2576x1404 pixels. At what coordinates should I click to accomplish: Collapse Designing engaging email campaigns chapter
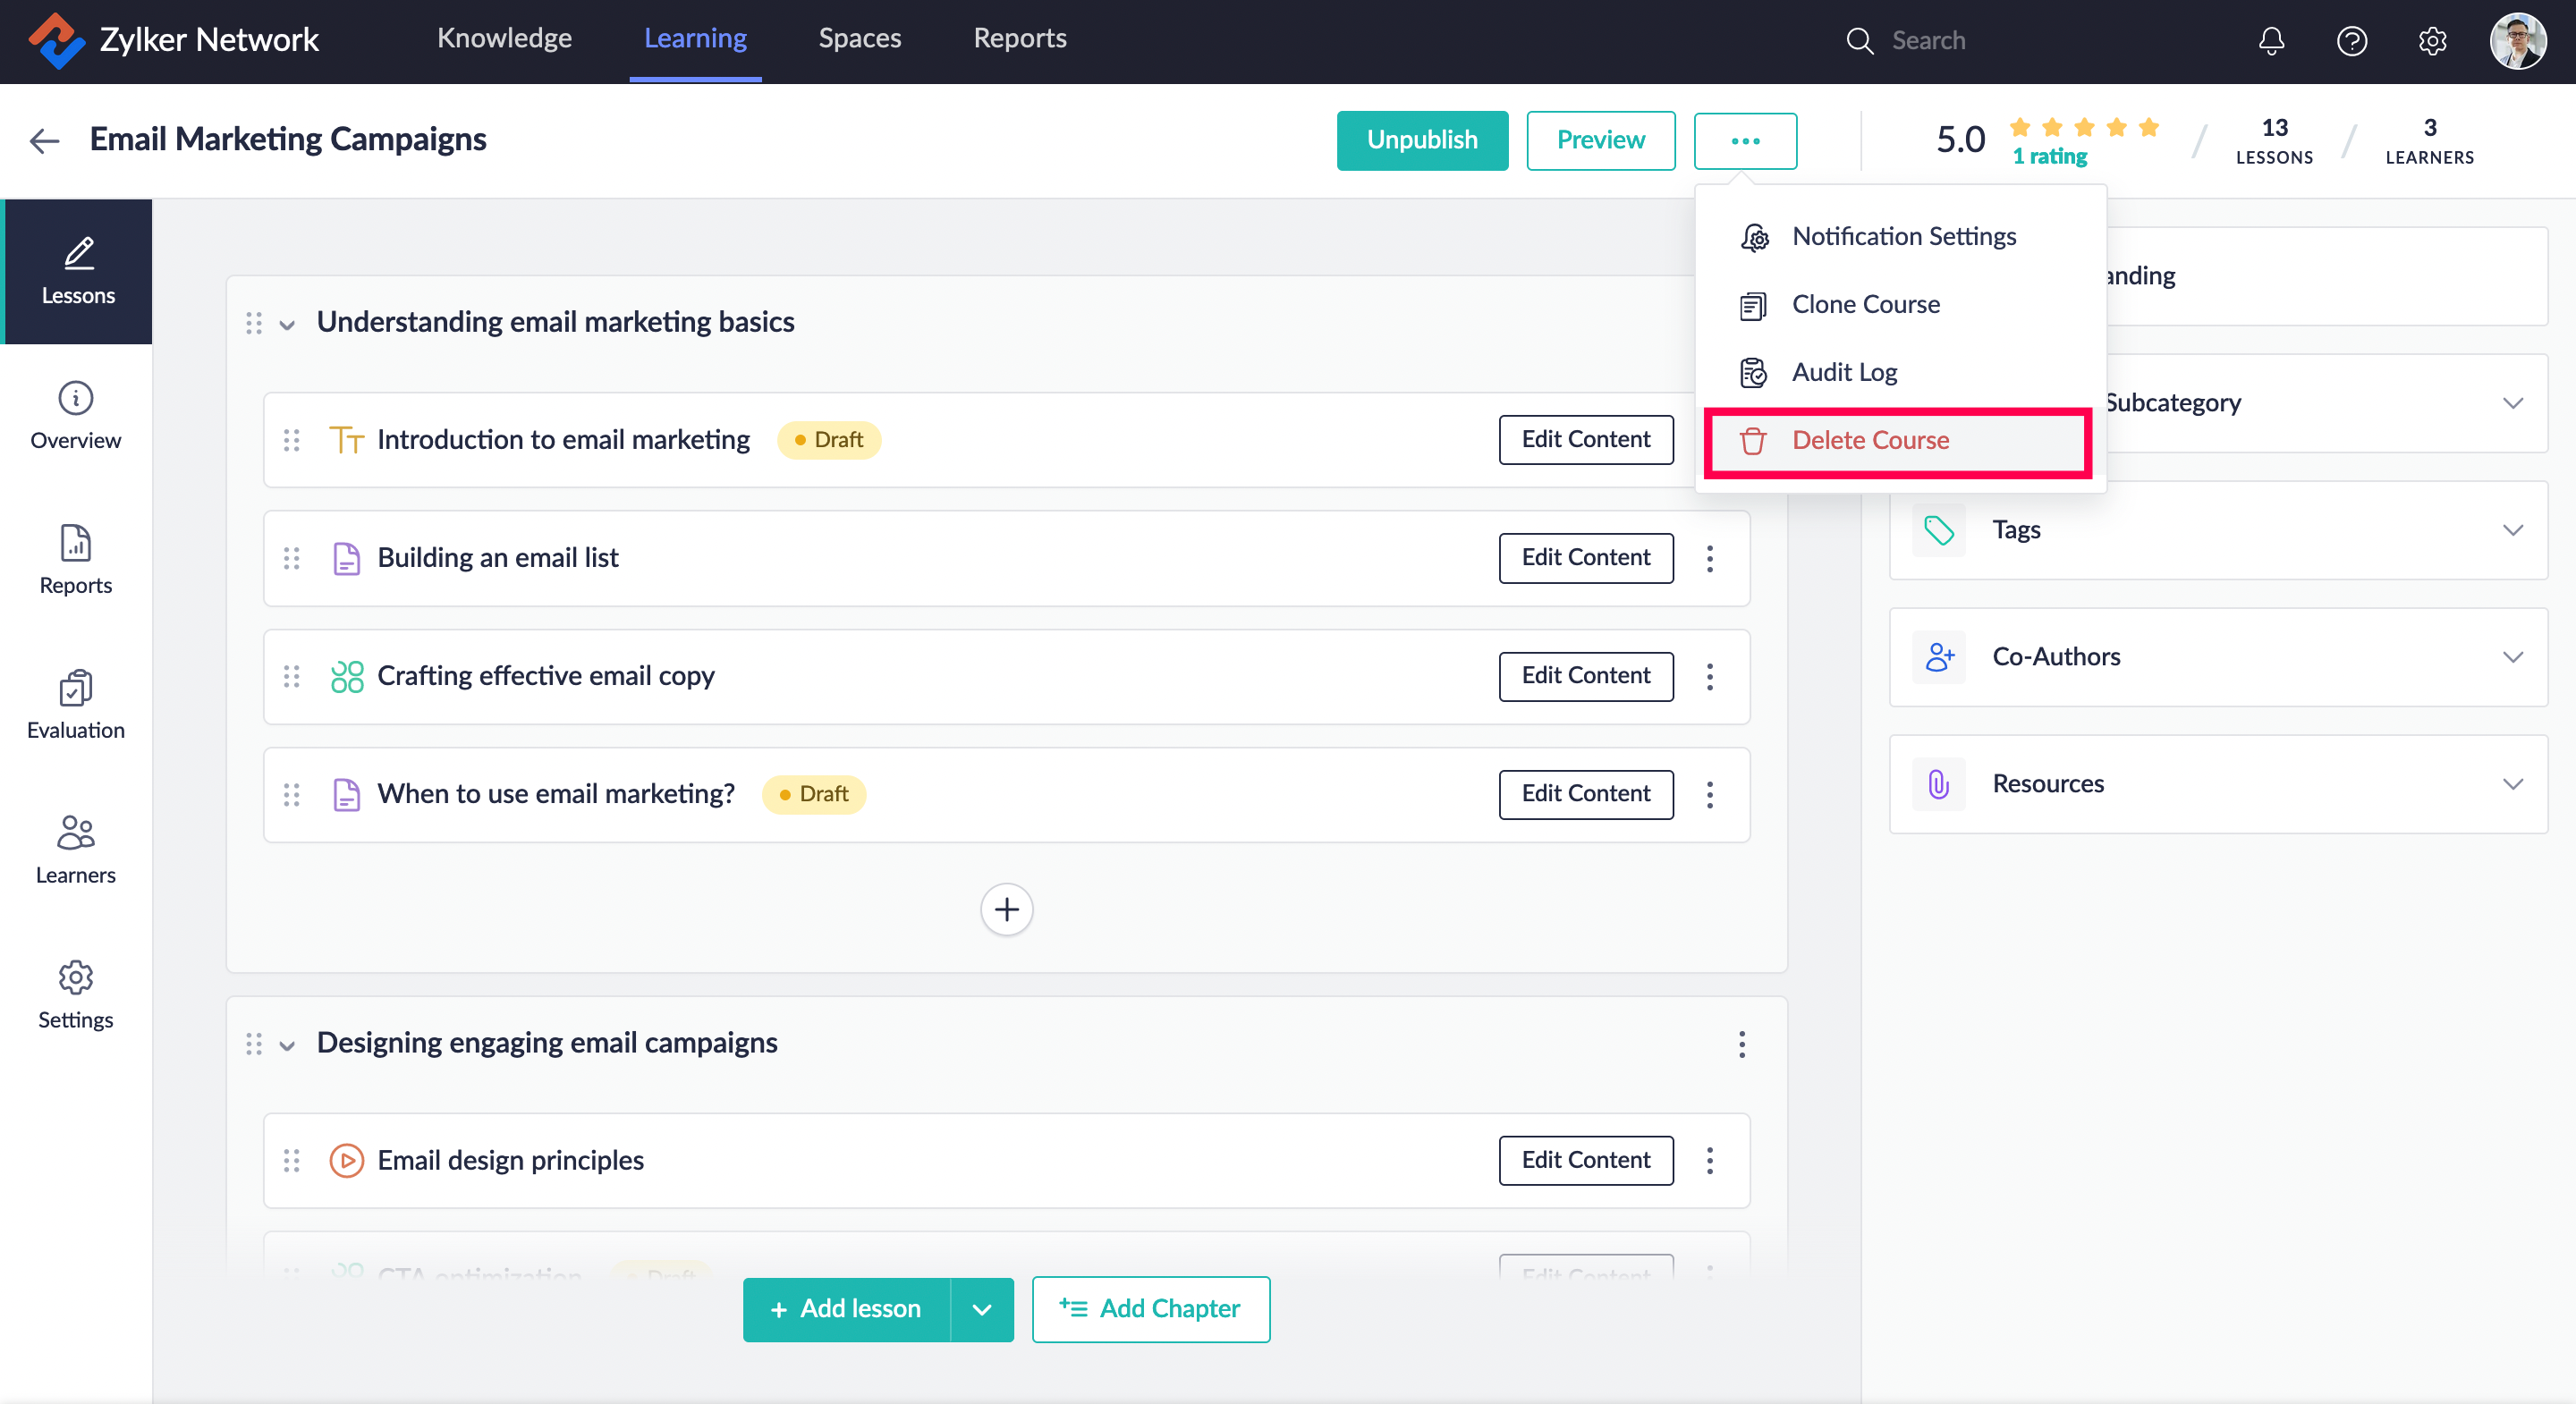(287, 1045)
